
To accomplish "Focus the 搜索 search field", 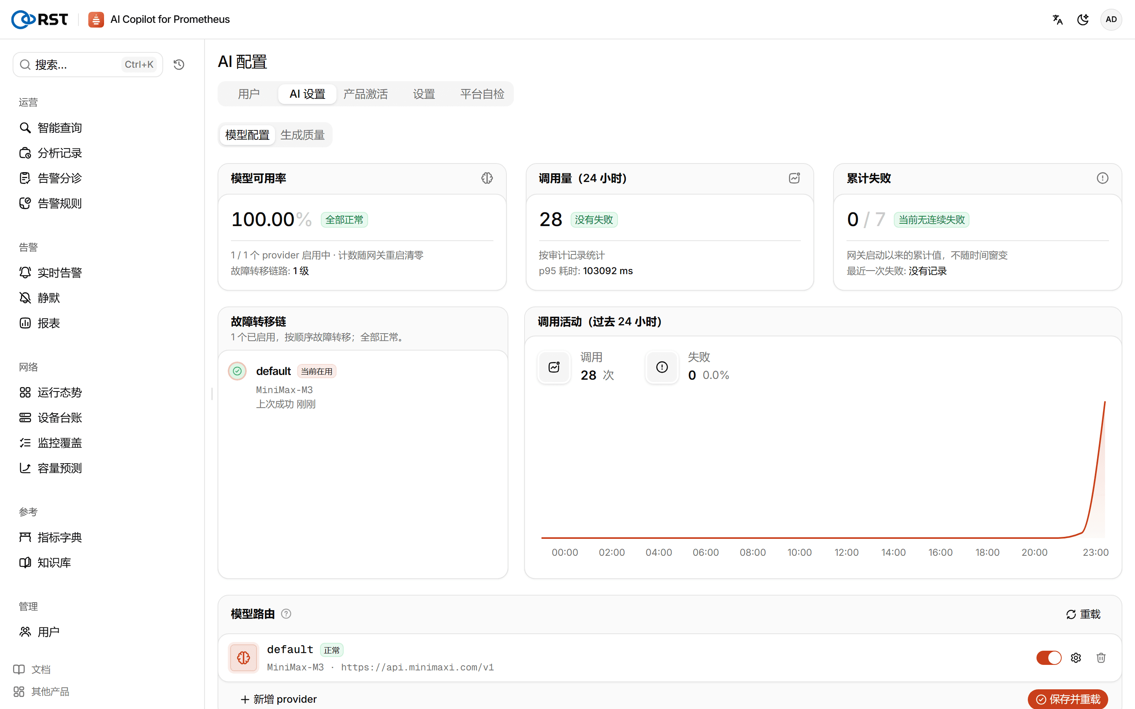I will click(88, 65).
